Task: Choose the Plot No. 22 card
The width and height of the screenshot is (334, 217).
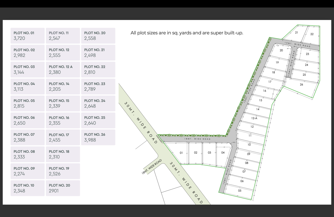Action: (x=98, y=70)
